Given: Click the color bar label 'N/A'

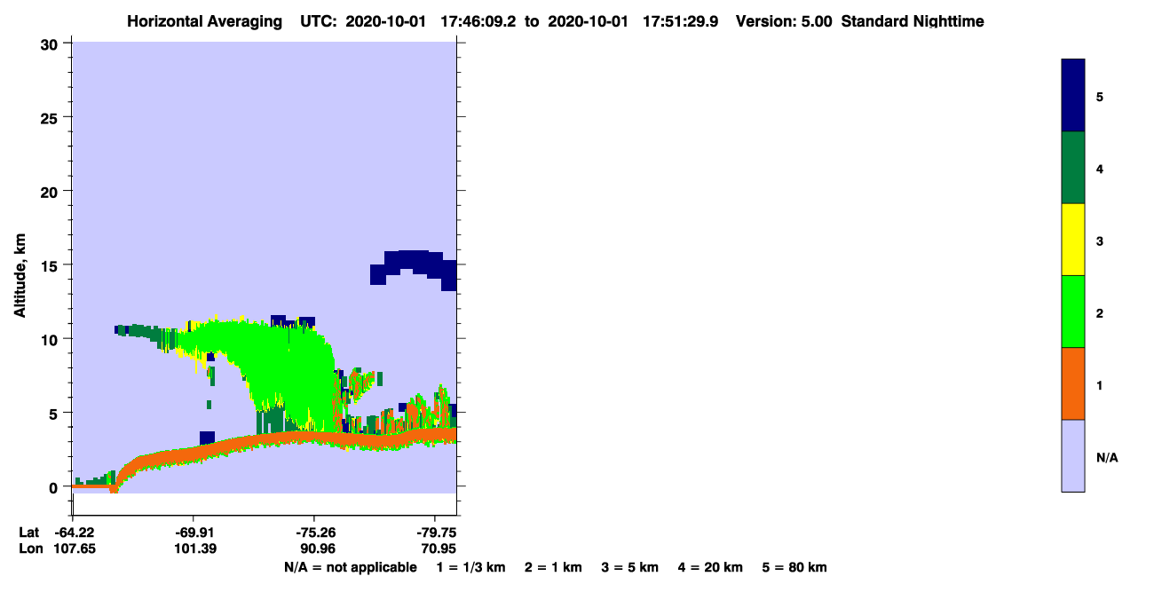Looking at the screenshot, I should point(1107,457).
